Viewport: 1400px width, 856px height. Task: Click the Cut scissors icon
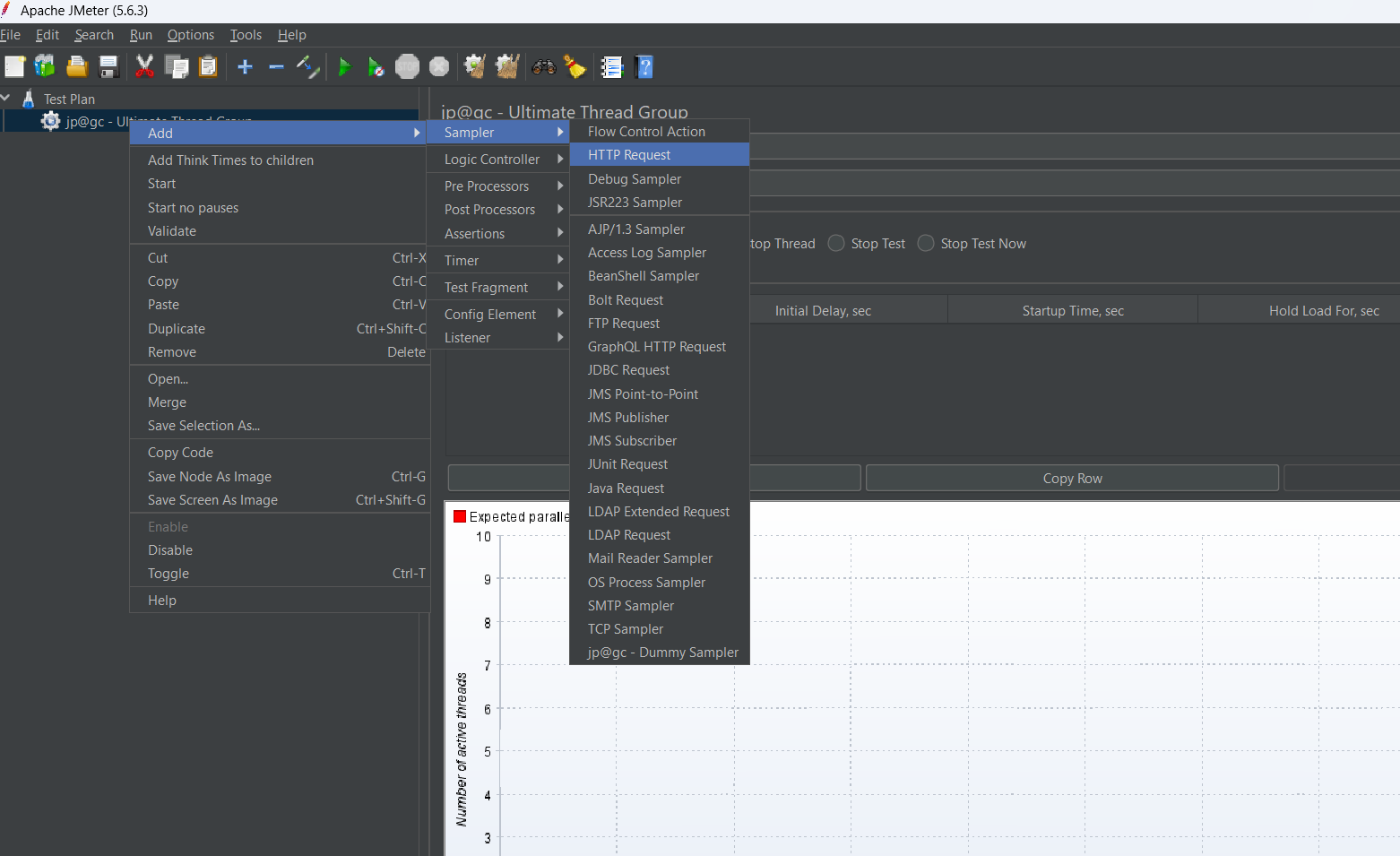144,66
